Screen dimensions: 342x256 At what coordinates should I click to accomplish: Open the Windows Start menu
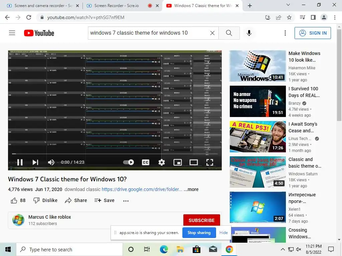pyautogui.click(x=8, y=249)
